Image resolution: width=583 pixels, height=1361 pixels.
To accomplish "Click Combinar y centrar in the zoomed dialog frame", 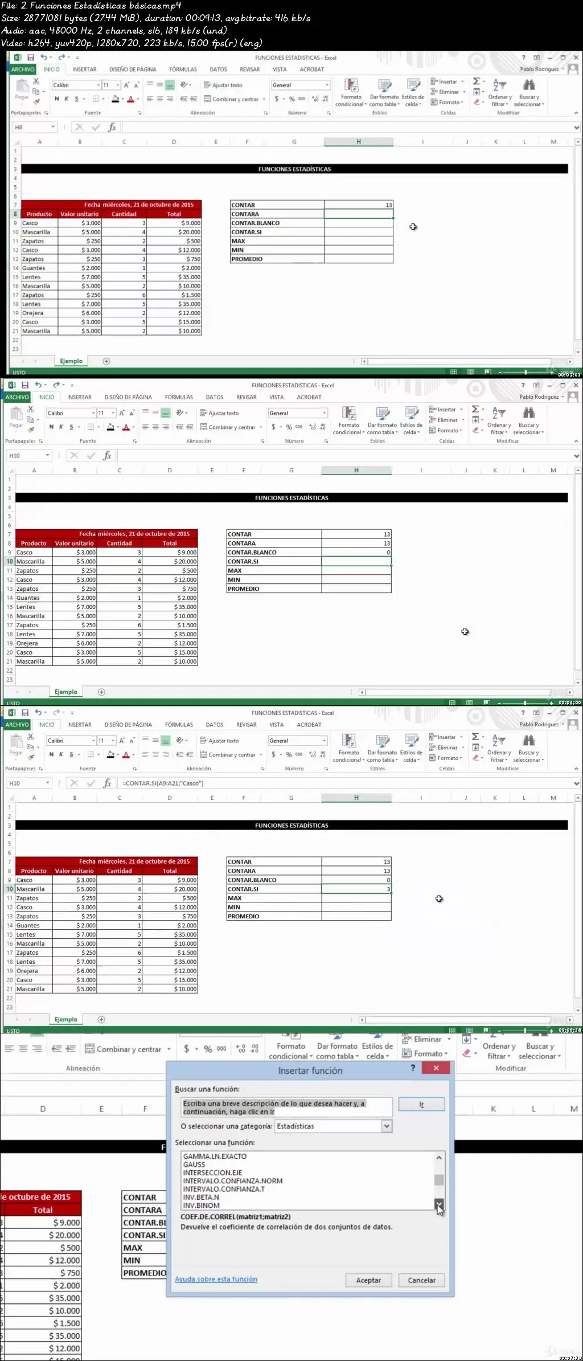I will pos(124,1049).
